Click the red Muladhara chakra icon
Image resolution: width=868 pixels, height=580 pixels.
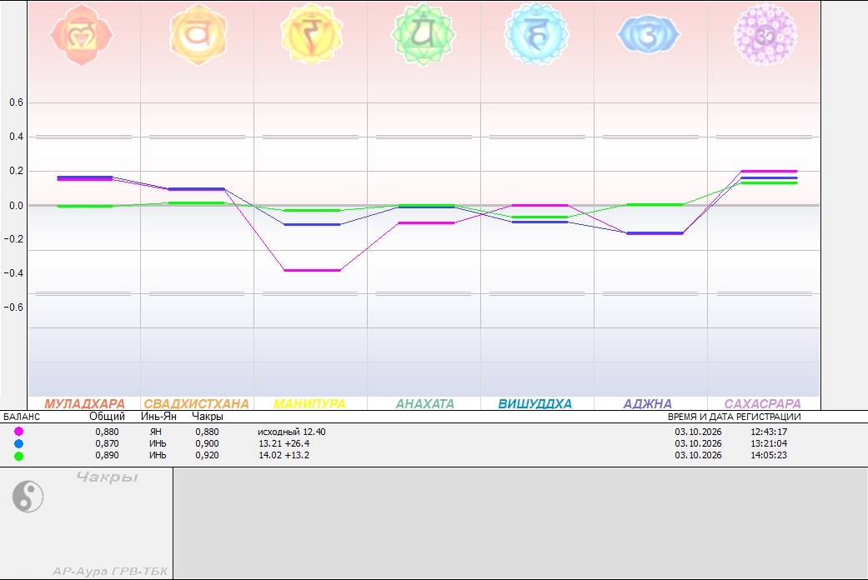[x=82, y=35]
